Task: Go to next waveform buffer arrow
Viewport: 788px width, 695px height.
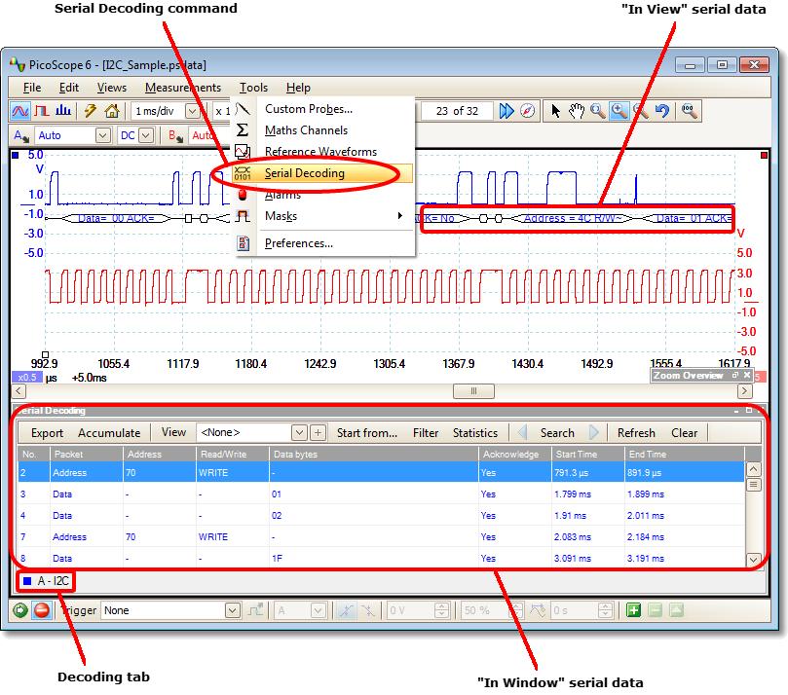Action: pos(507,110)
